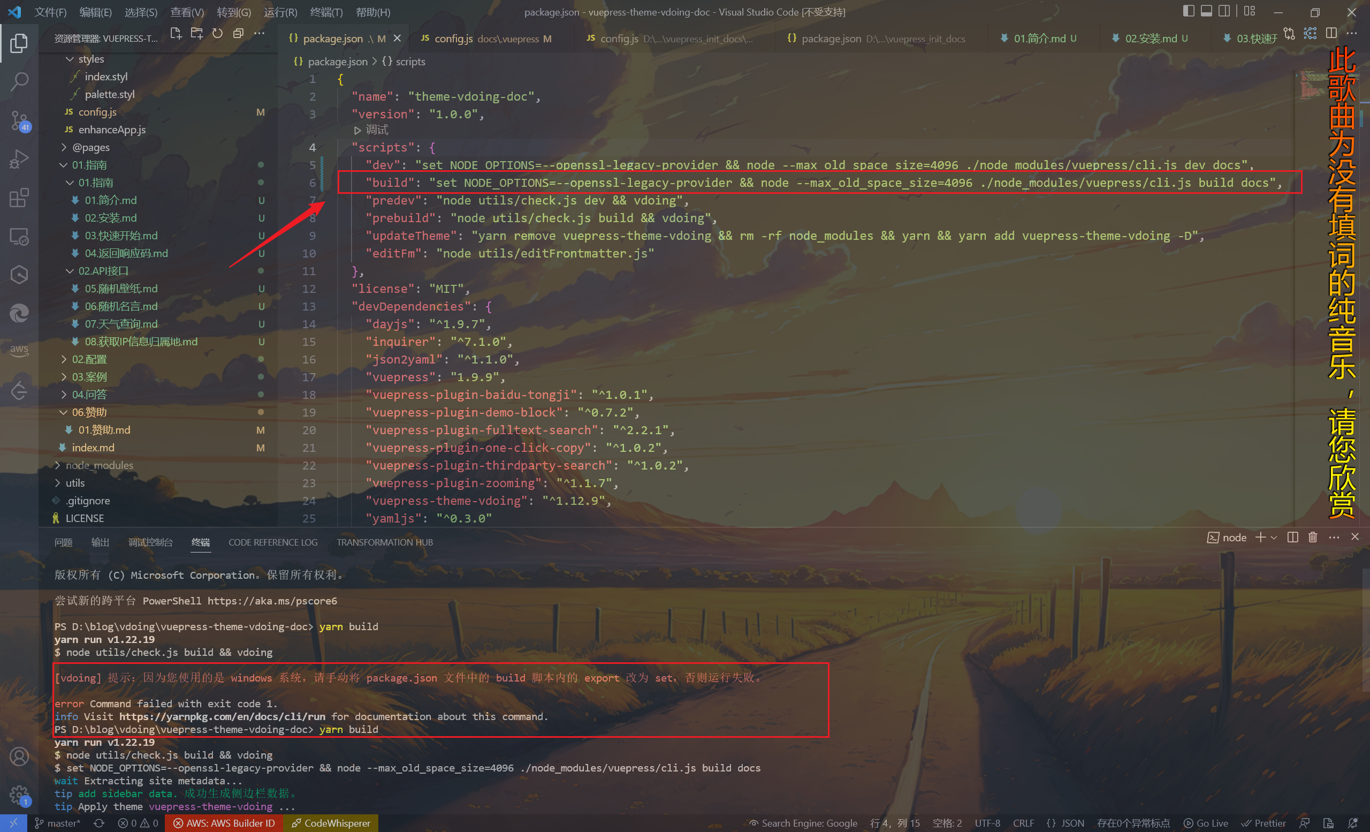Open the Accounts menu in activity bar
Image resolution: width=1370 pixels, height=832 pixels.
click(19, 757)
